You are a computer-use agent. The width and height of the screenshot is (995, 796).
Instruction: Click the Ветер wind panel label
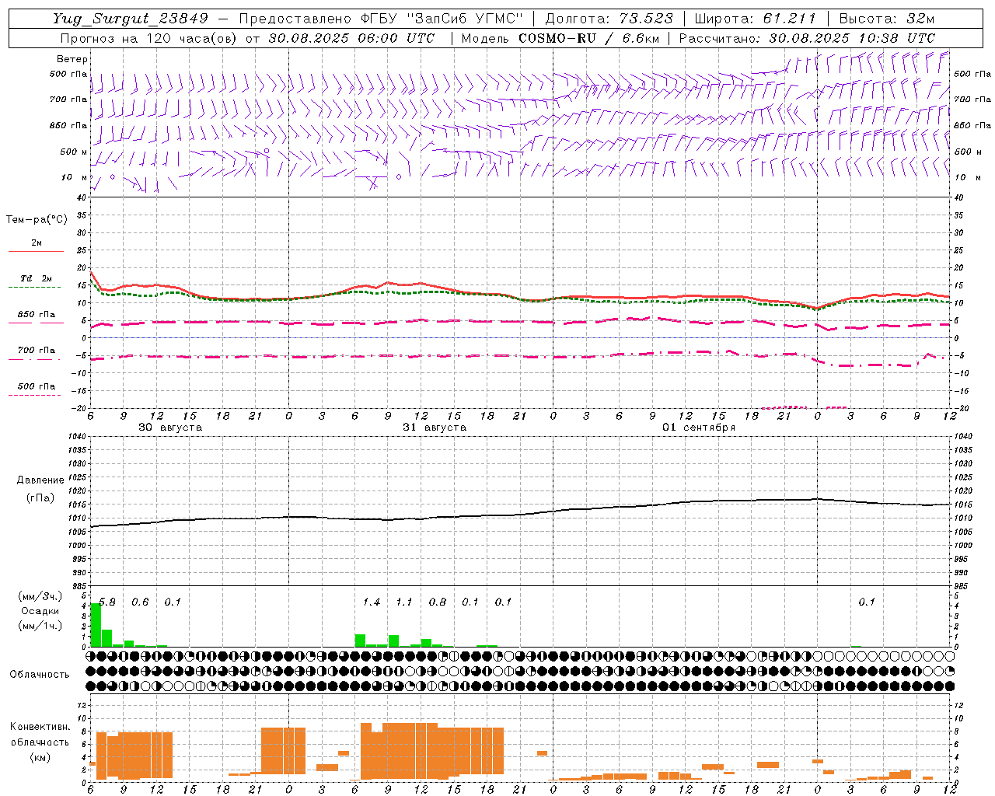tap(72, 59)
